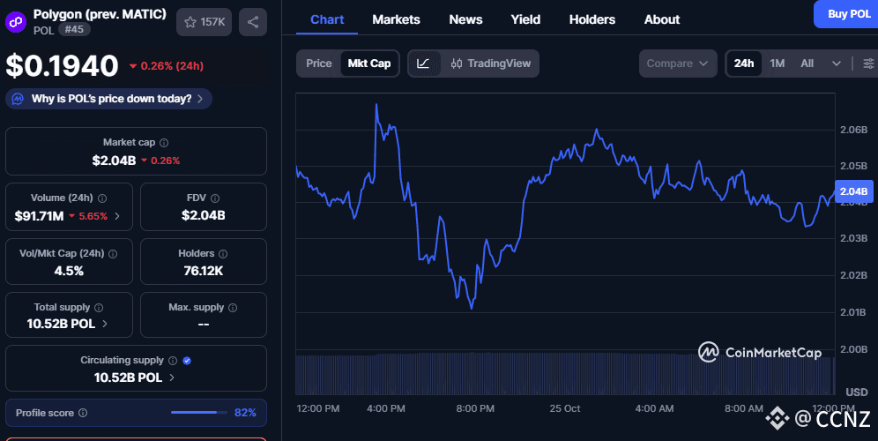Select the 1M time range
The image size is (878, 441).
[x=777, y=64]
